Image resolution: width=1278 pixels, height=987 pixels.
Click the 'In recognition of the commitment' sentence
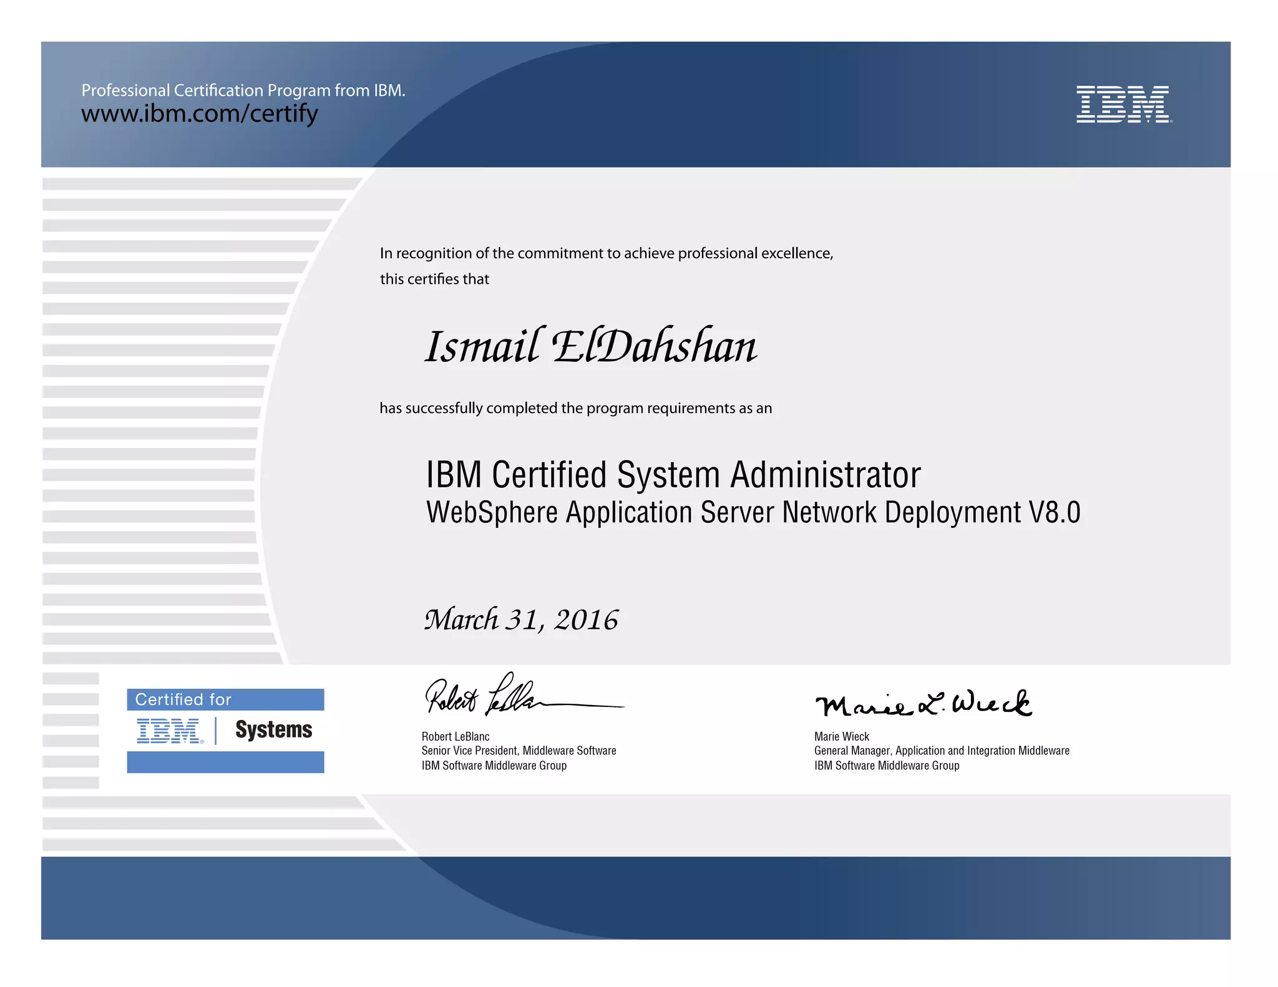pos(606,253)
